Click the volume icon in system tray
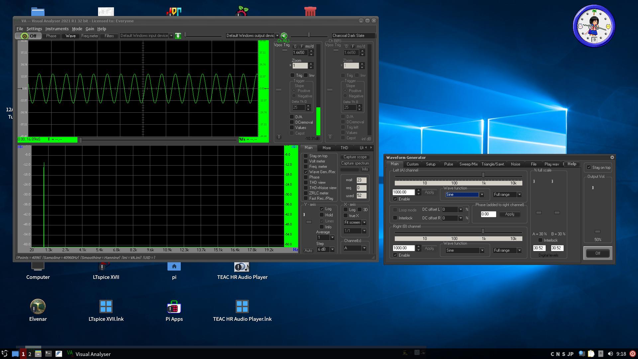638x359 pixels. point(610,354)
